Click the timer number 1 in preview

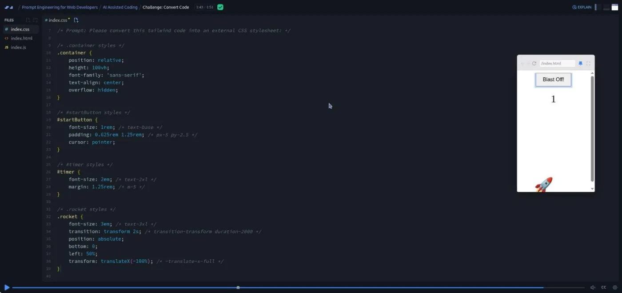point(553,99)
